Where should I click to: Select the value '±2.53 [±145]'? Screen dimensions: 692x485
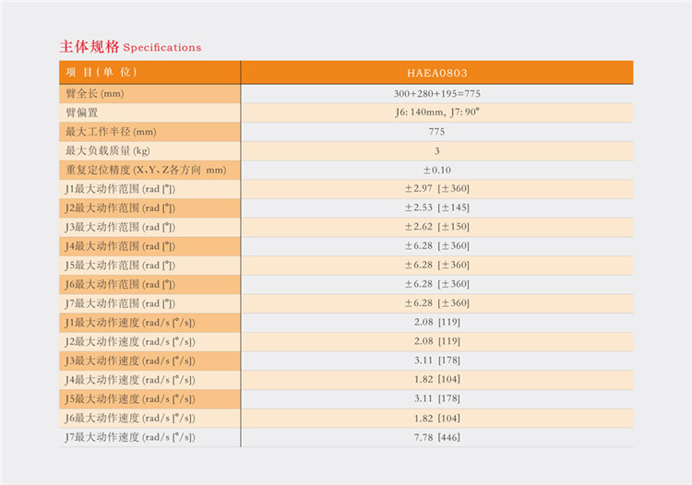point(437,207)
